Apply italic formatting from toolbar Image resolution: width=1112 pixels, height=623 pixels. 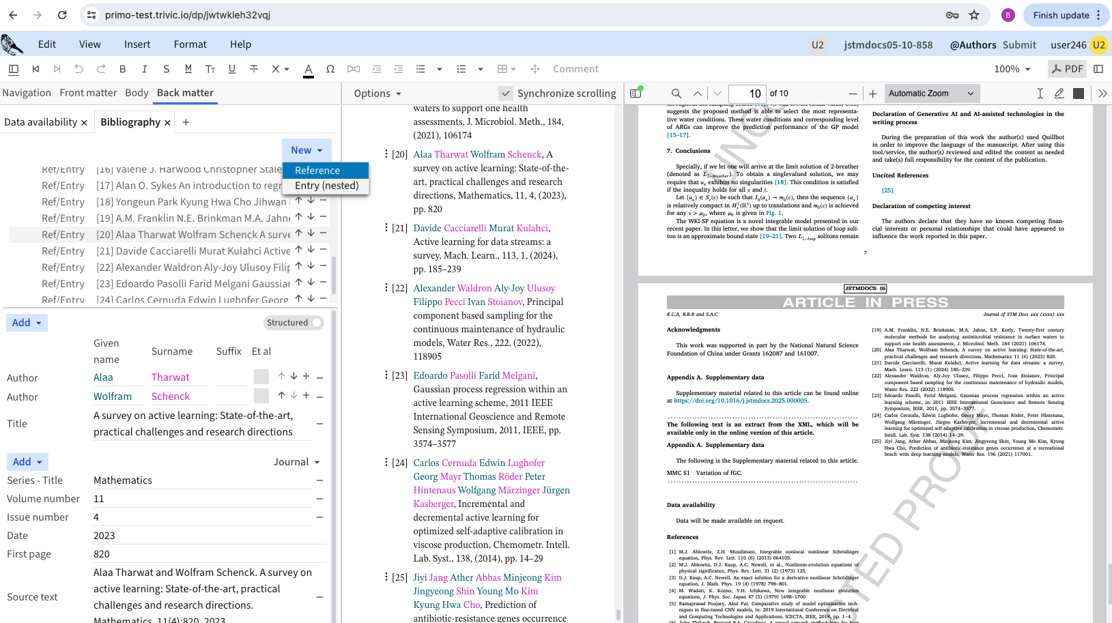pos(144,69)
